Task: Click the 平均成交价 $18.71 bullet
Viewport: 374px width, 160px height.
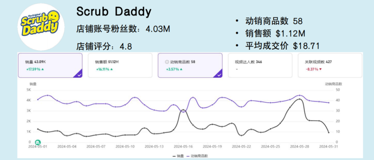Action: [x=282, y=46]
